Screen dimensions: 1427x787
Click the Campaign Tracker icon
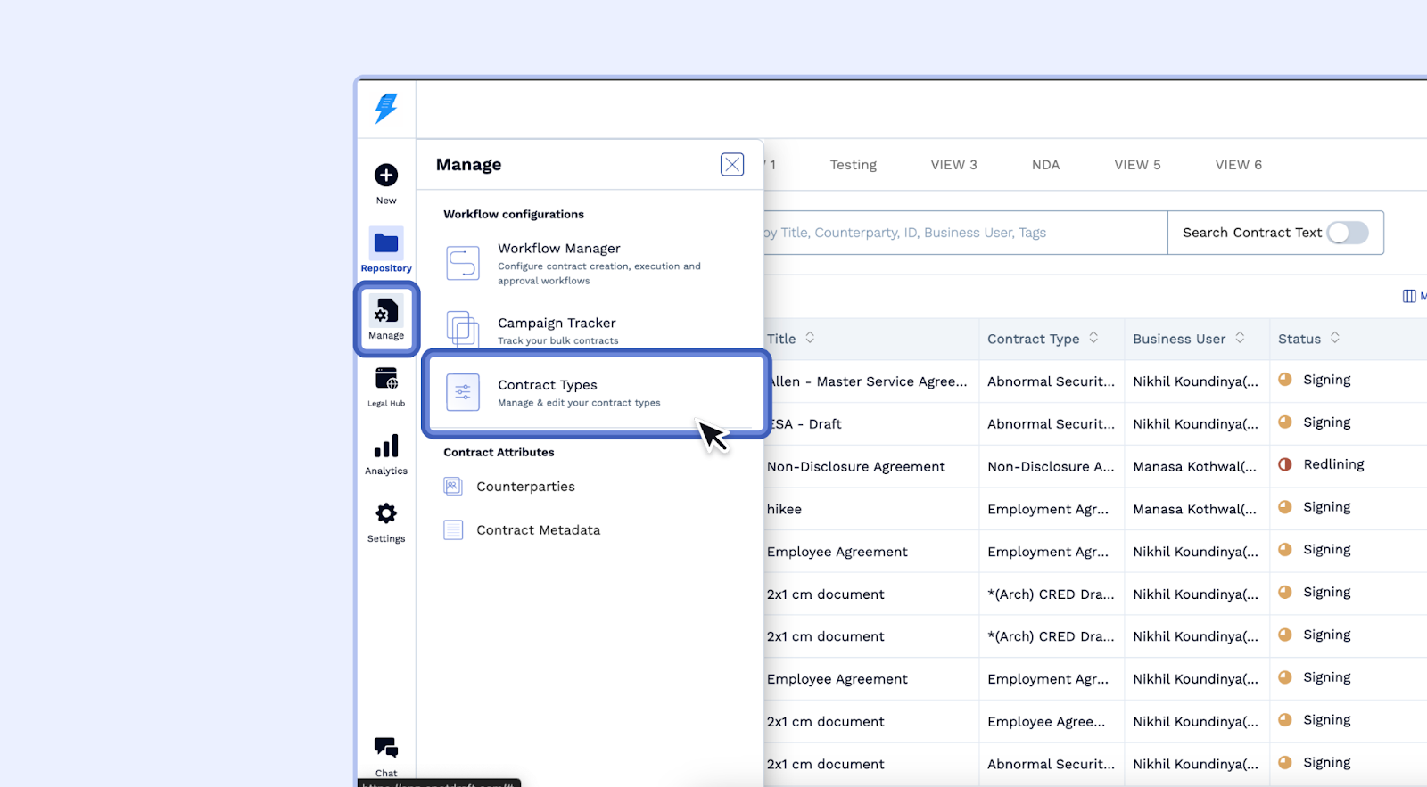(x=463, y=329)
